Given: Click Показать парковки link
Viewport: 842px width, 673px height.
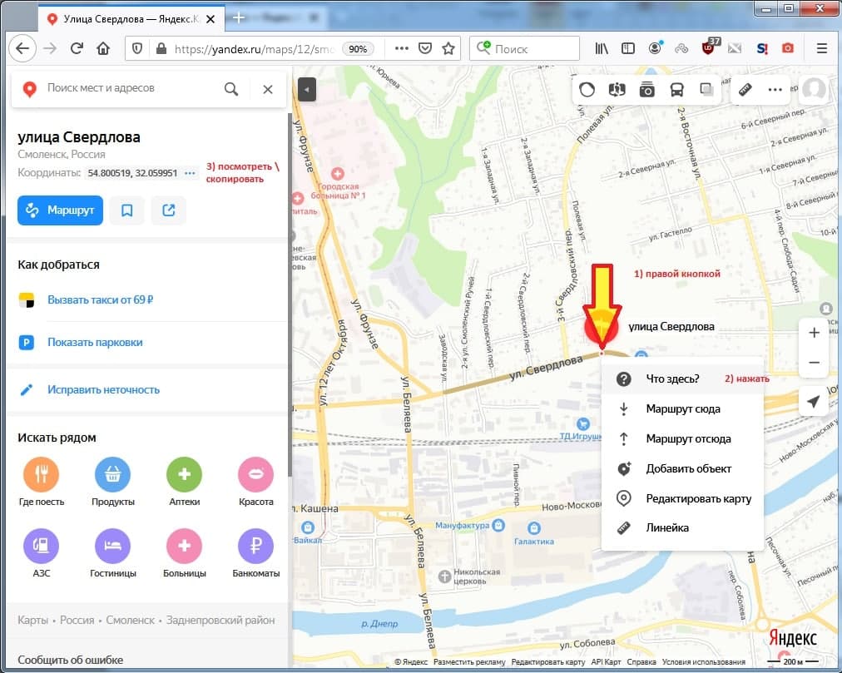Looking at the screenshot, I should click(95, 342).
